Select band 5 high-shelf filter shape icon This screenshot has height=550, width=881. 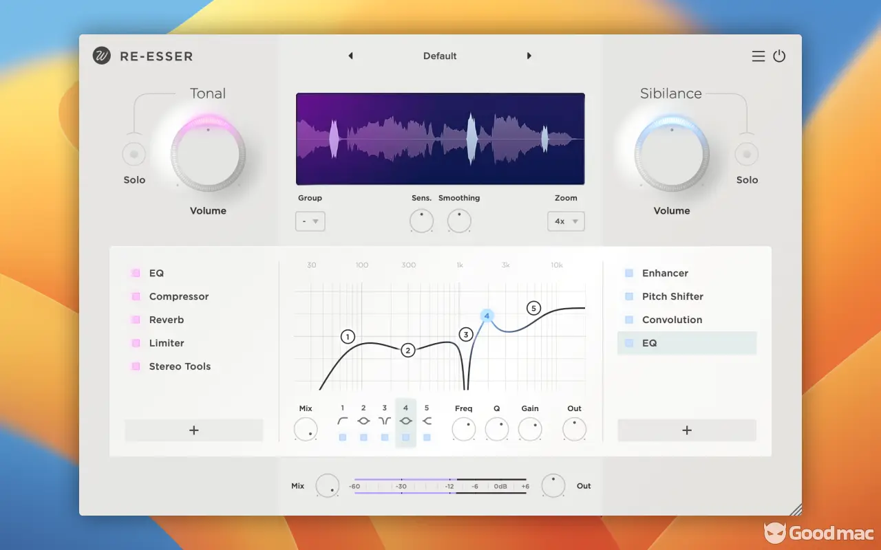click(x=427, y=421)
